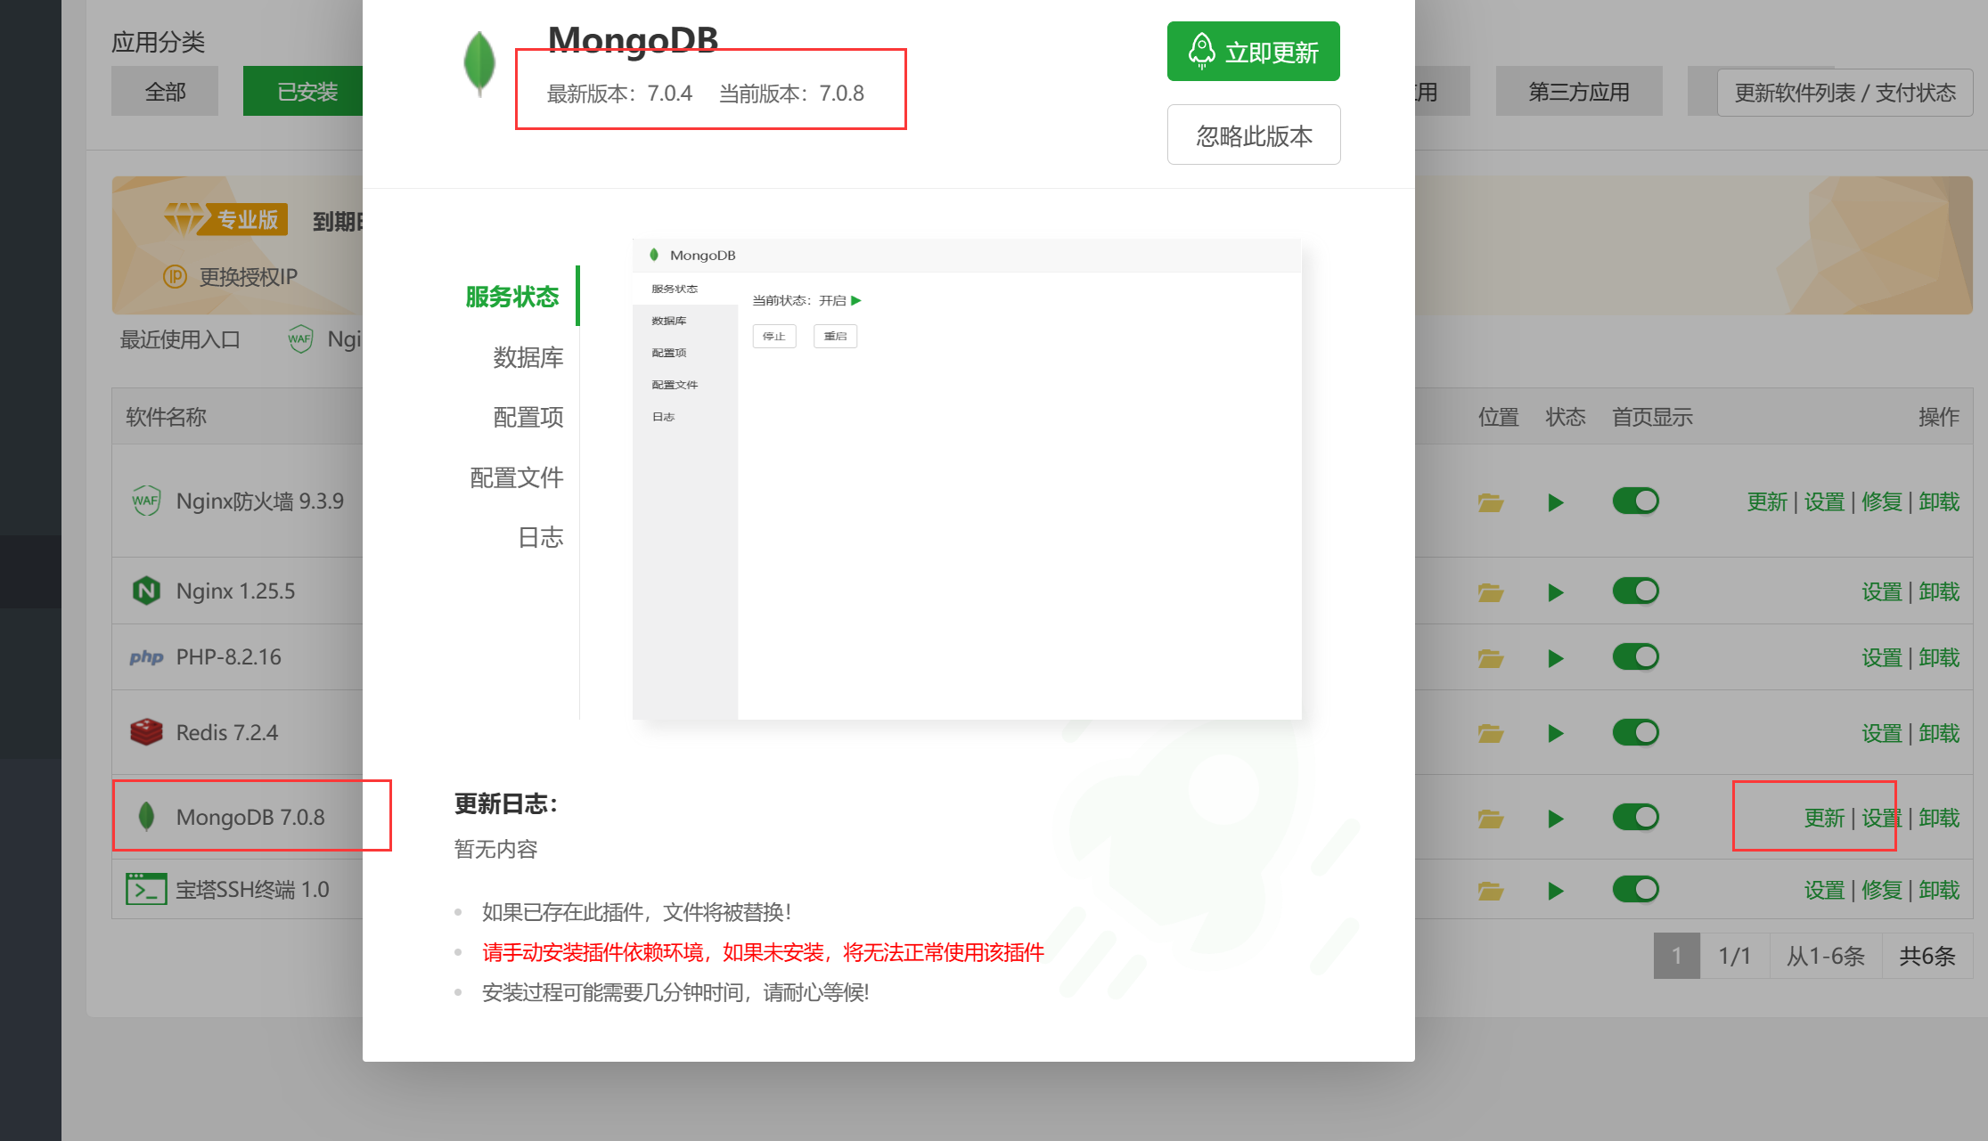Screen dimensions: 1988x1141
Task: Click the Nginx 1.25.5 logo icon
Action: coord(146,591)
